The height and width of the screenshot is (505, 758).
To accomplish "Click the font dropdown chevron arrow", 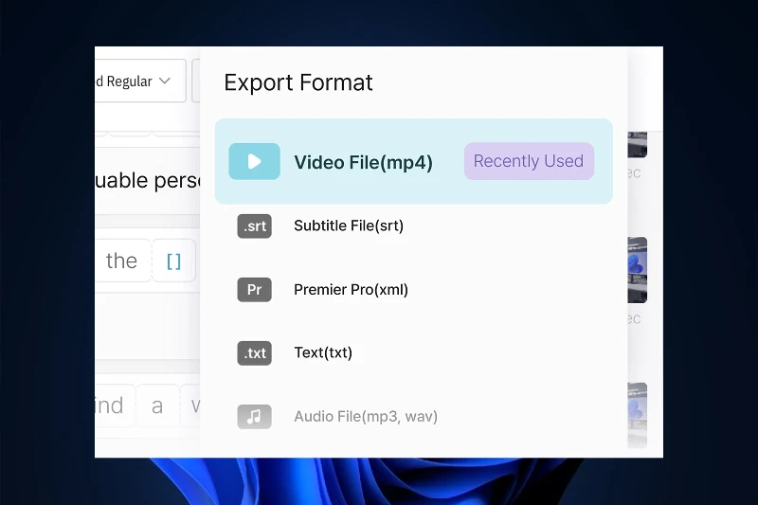I will pos(165,81).
